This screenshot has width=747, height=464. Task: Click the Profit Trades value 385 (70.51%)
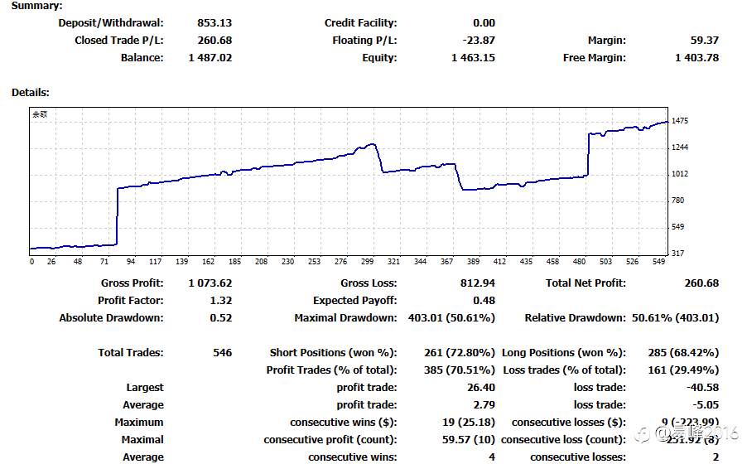(x=460, y=370)
